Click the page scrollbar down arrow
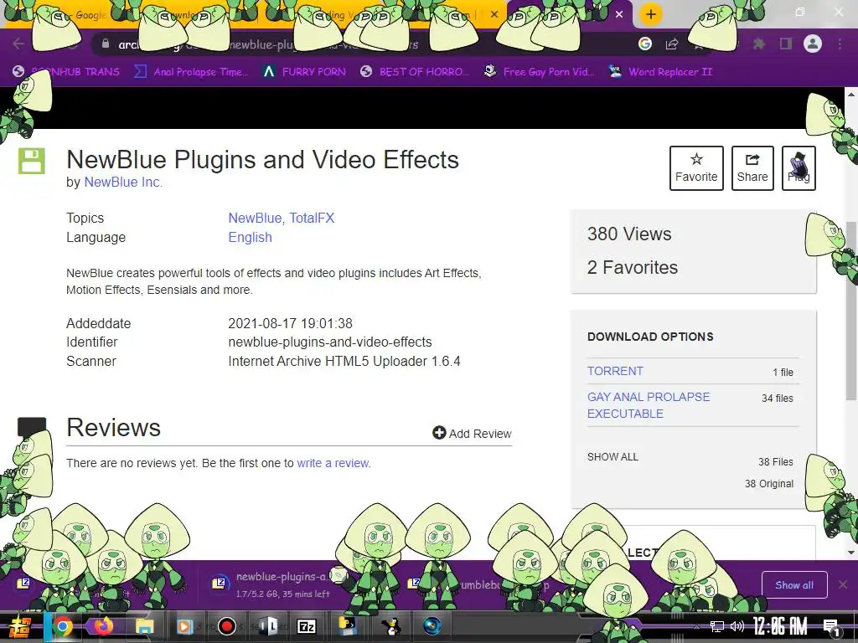The width and height of the screenshot is (858, 643). coord(851,553)
